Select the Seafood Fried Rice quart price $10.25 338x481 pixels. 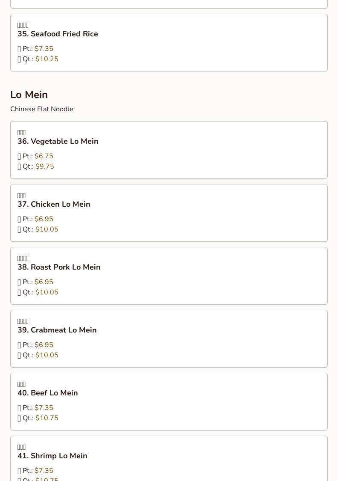[47, 59]
